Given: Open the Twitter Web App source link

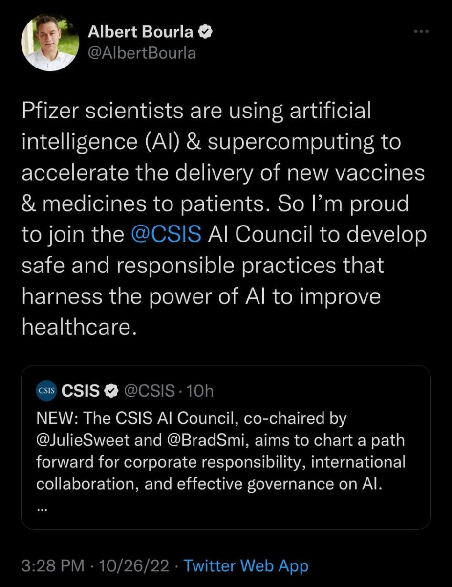Looking at the screenshot, I should point(246,566).
